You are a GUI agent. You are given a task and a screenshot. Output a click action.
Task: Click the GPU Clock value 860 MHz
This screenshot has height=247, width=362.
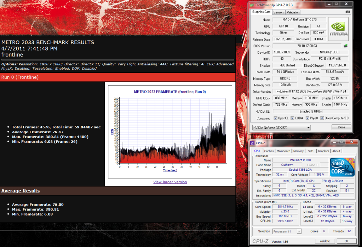[x=281, y=98]
